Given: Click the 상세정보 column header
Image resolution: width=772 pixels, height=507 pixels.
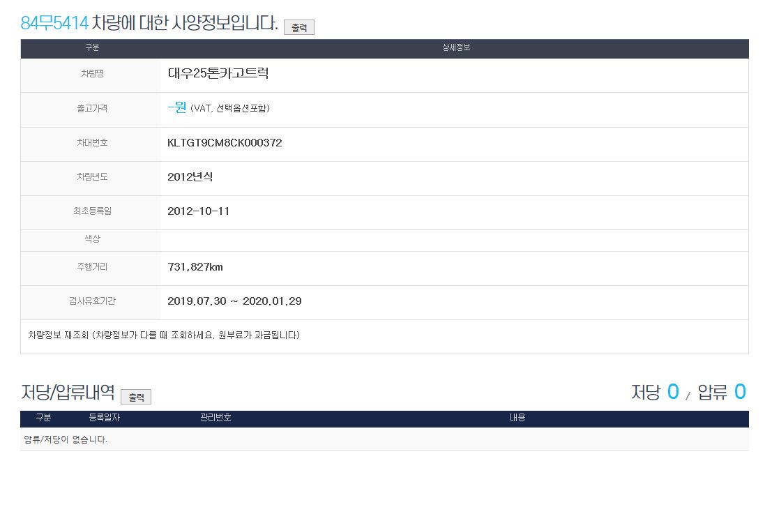Looking at the screenshot, I should [x=456, y=48].
